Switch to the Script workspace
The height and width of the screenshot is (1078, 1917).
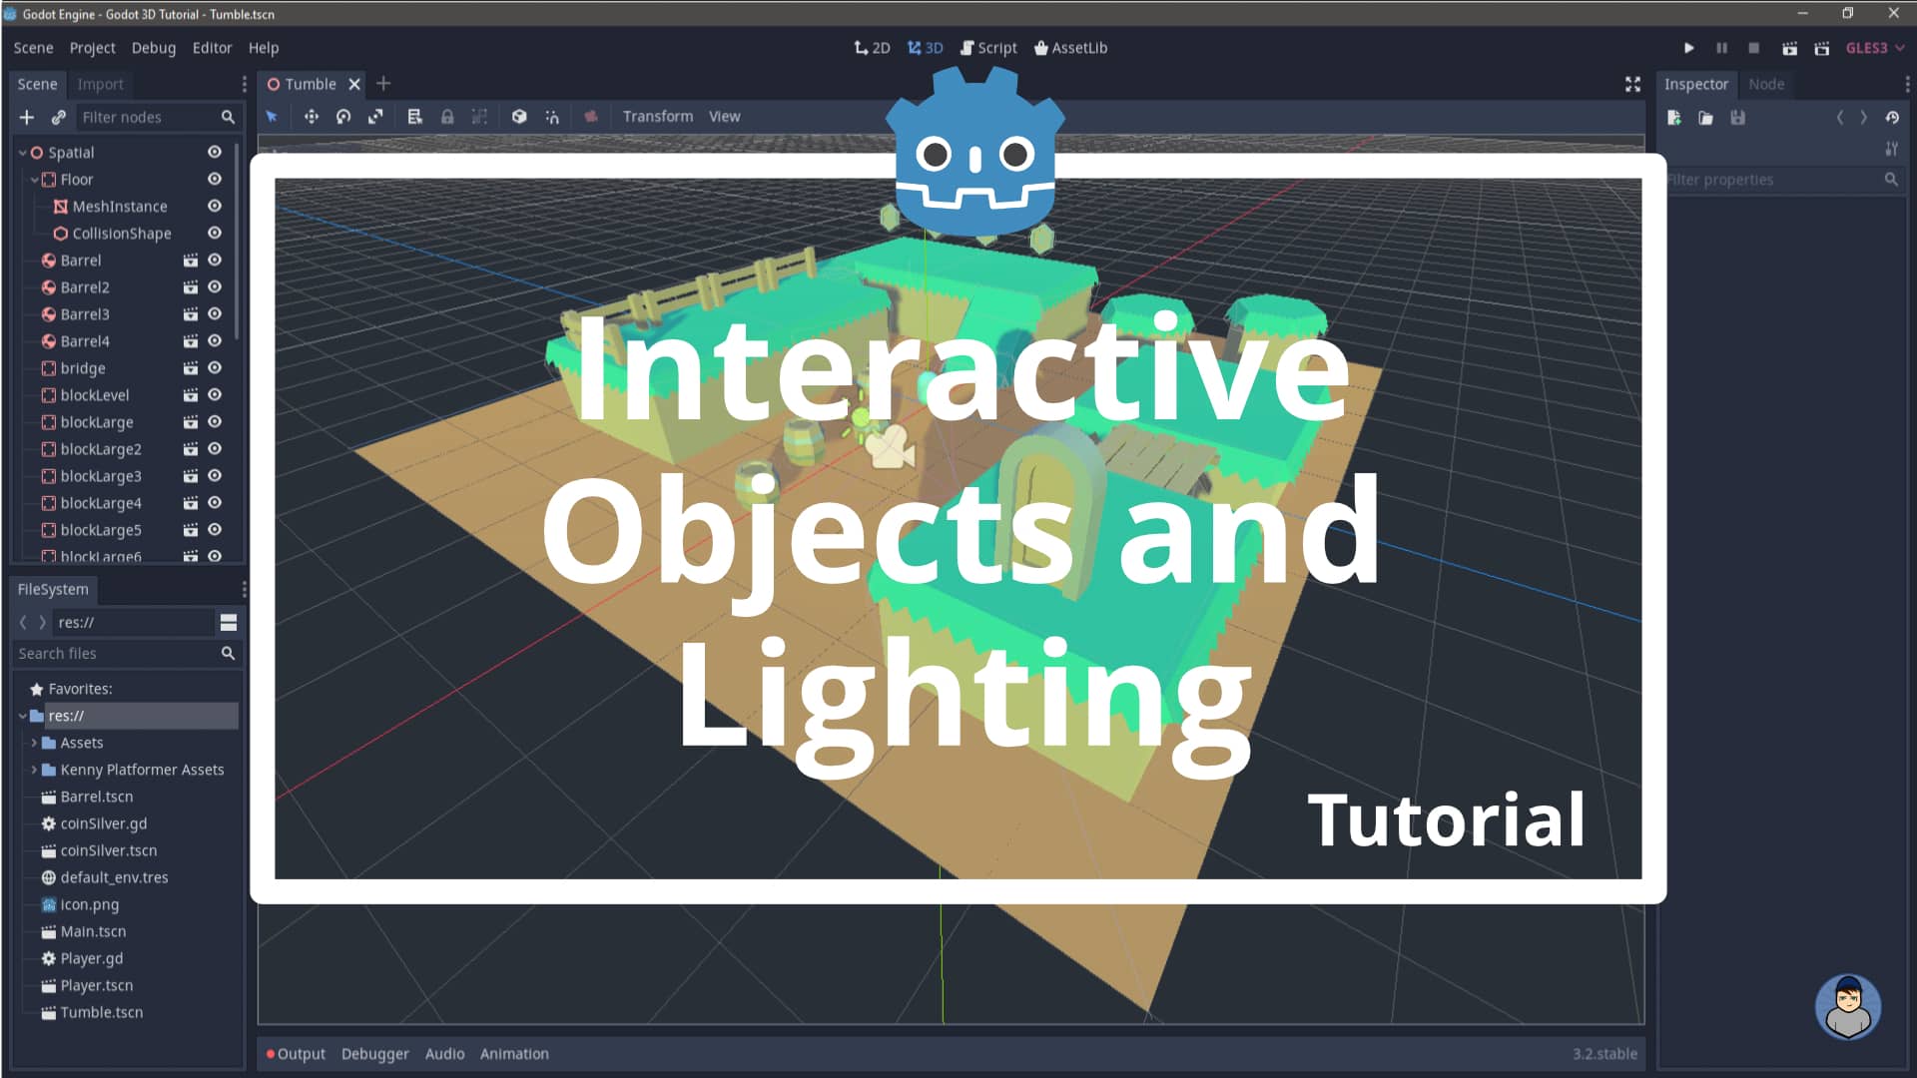pos(989,47)
